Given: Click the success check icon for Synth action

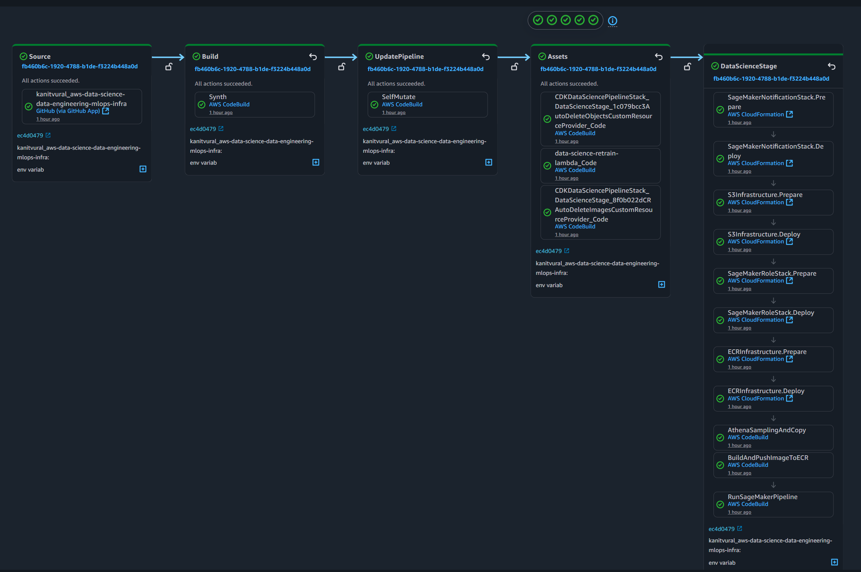Looking at the screenshot, I should click(x=201, y=104).
